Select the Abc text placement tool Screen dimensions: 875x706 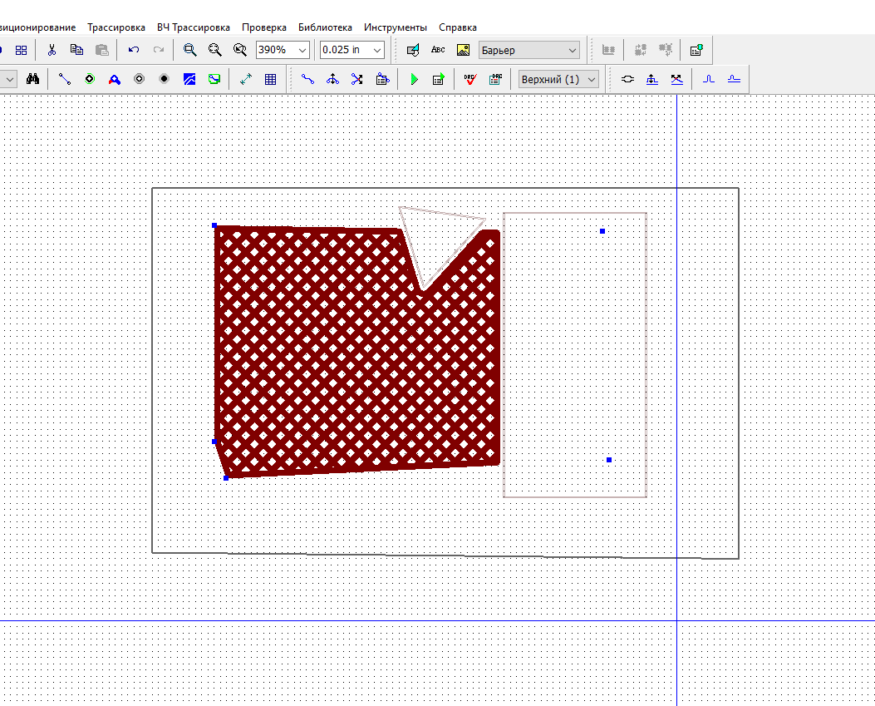pos(438,50)
